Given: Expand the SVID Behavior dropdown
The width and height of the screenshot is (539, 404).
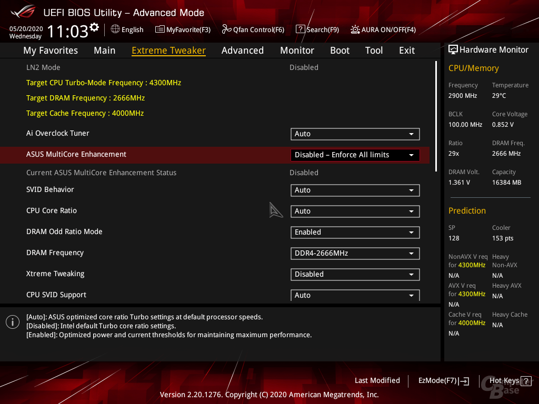Looking at the screenshot, I should [355, 190].
